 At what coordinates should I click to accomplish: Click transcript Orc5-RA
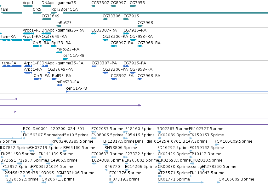point(41,43)
